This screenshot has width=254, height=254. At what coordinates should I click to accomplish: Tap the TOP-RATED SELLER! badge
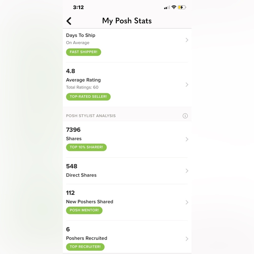[88, 97]
